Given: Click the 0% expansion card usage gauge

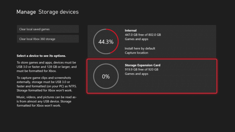Looking at the screenshot, I should [106, 76].
